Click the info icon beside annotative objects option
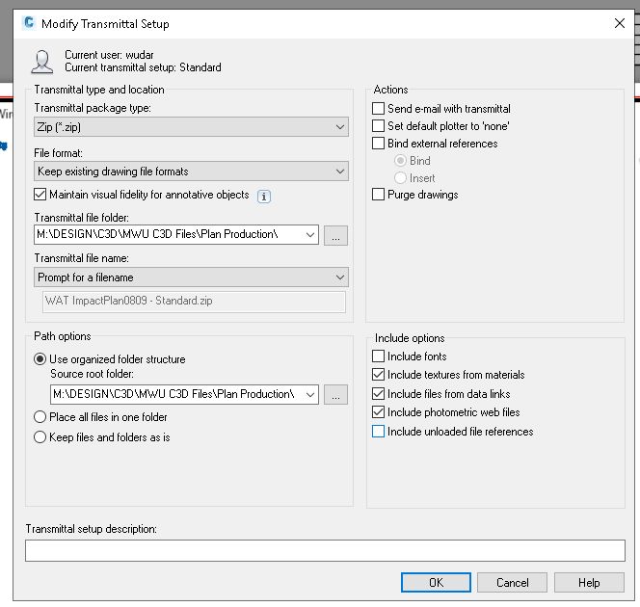The image size is (640, 607). pyautogui.click(x=264, y=197)
